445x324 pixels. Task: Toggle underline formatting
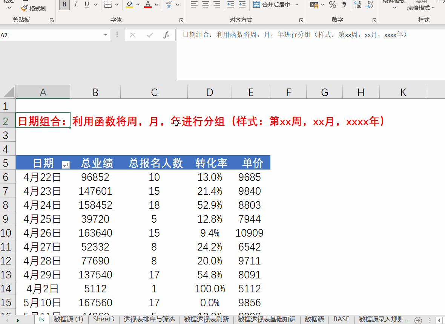point(87,5)
